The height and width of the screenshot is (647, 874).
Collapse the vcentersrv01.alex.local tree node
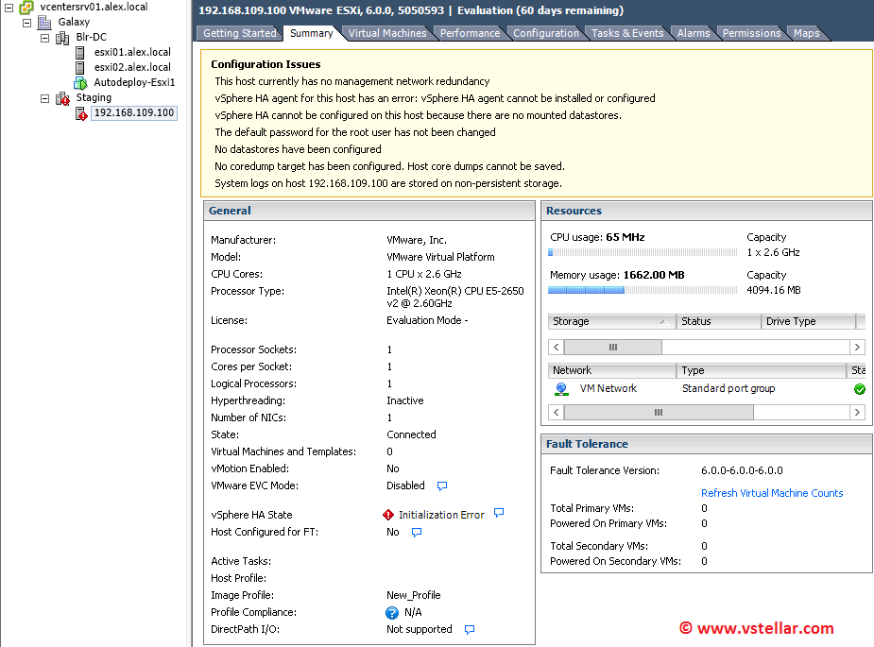tap(9, 7)
